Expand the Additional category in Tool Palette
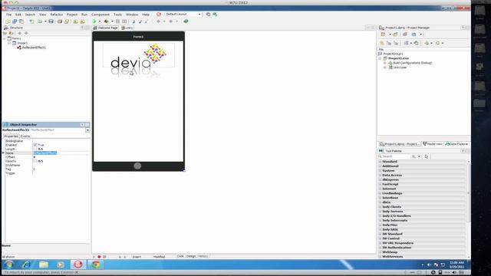This screenshot has height=276, width=491. (x=381, y=166)
